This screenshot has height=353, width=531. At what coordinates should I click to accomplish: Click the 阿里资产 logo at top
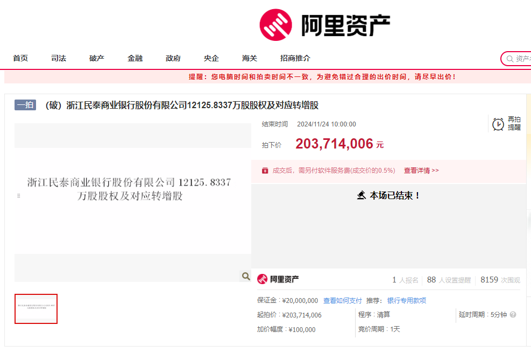[x=325, y=25]
